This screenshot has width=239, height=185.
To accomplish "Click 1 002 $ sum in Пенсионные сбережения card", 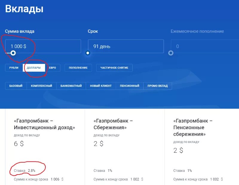I will click(x=216, y=179).
